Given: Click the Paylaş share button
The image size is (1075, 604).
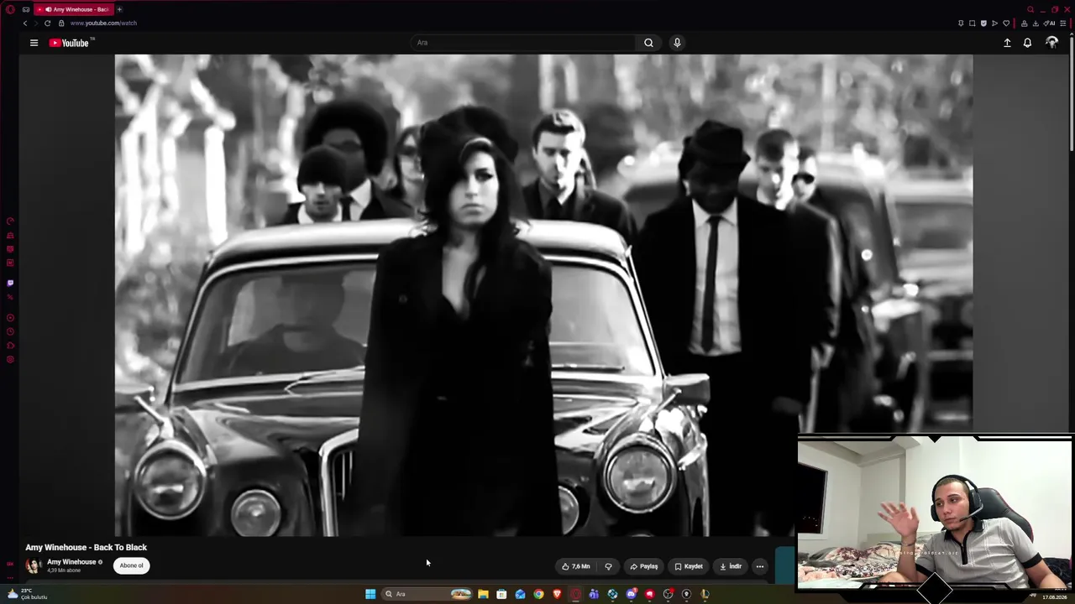Looking at the screenshot, I should coord(644,566).
